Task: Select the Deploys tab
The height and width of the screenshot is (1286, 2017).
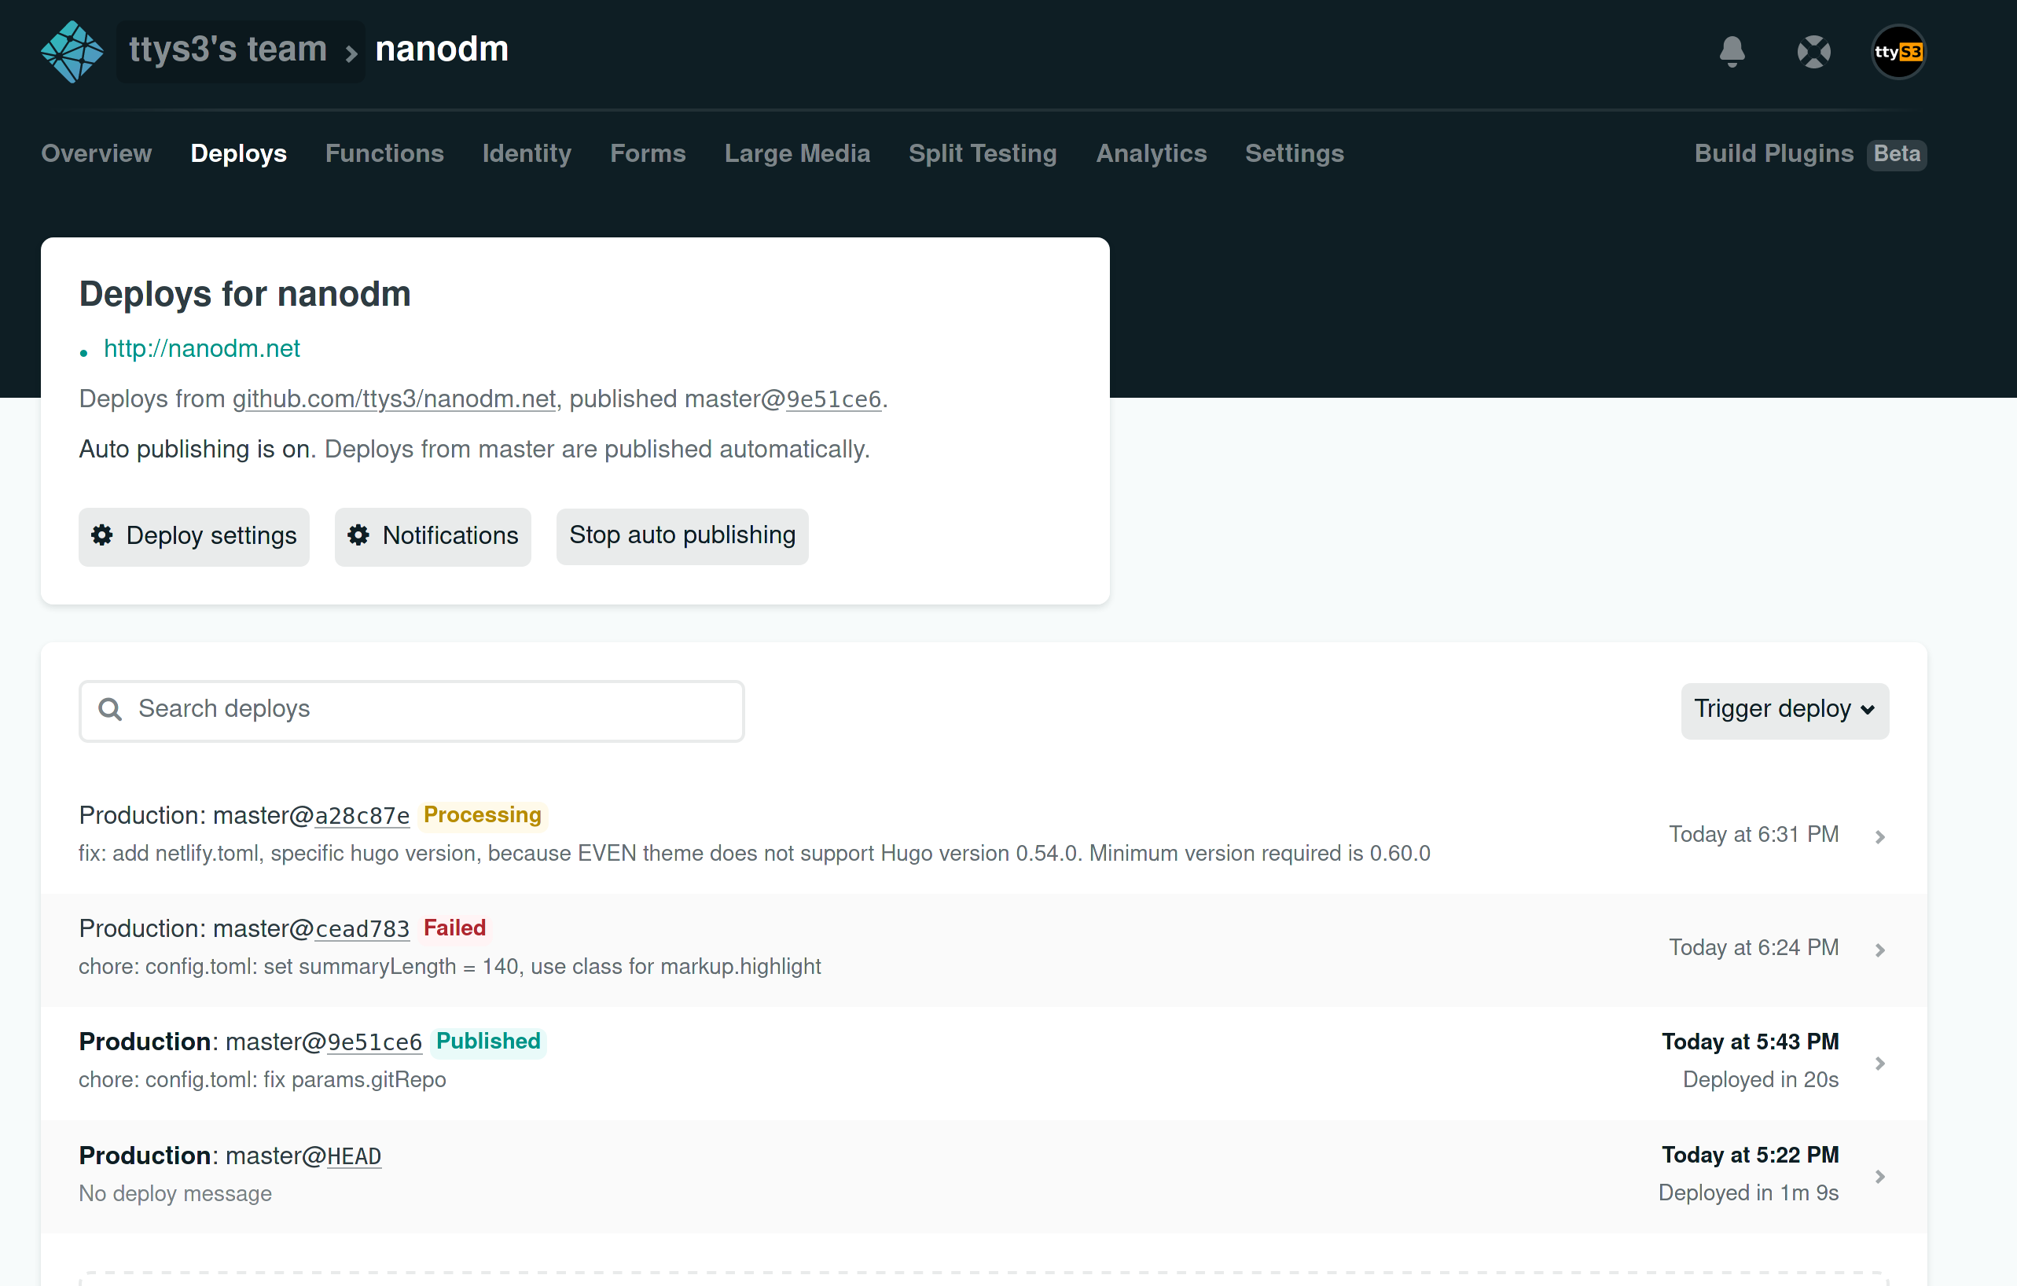Action: click(x=239, y=153)
